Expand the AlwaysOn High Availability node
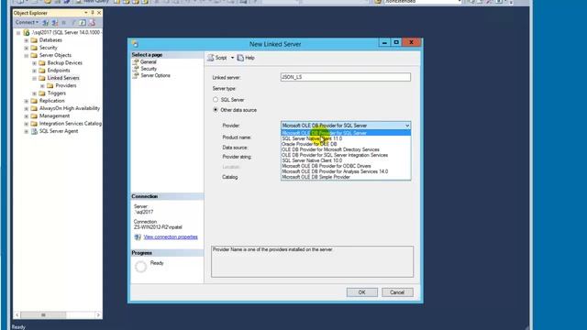Viewport: 587px width, 330px height. 27,108
